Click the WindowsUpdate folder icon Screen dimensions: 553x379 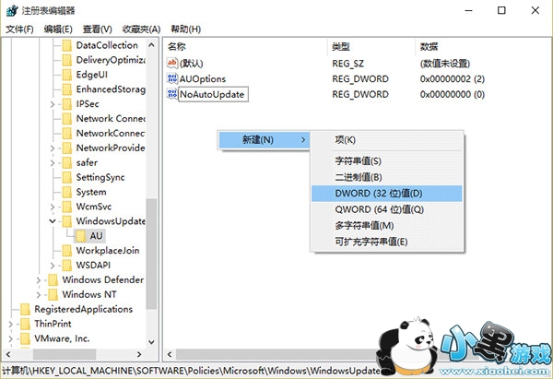coord(67,221)
